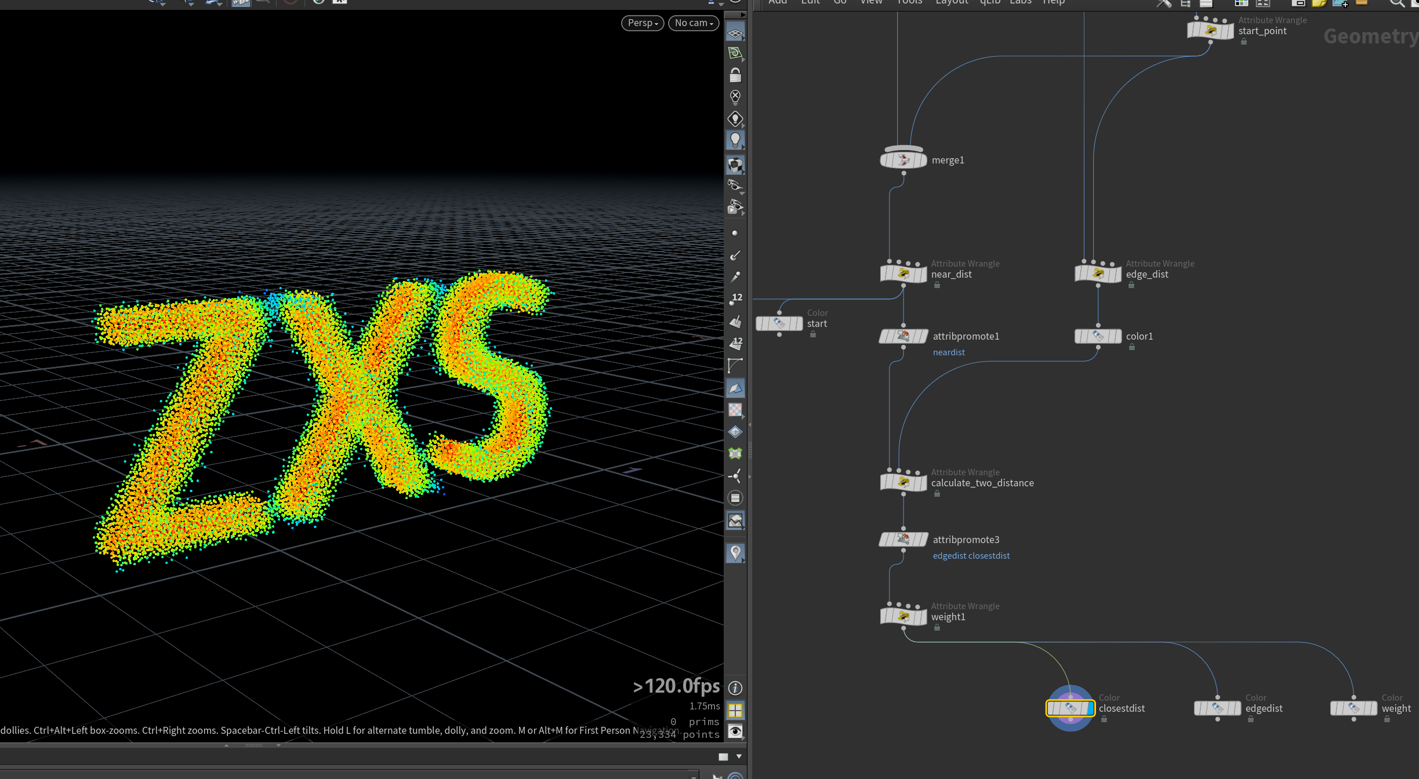The image size is (1419, 779).
Task: Click the map pin marker icon
Action: coord(735,553)
